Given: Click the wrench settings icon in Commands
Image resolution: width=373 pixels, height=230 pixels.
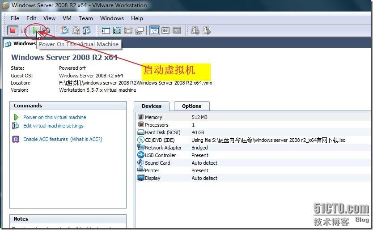Looking at the screenshot, I should (x=15, y=125).
